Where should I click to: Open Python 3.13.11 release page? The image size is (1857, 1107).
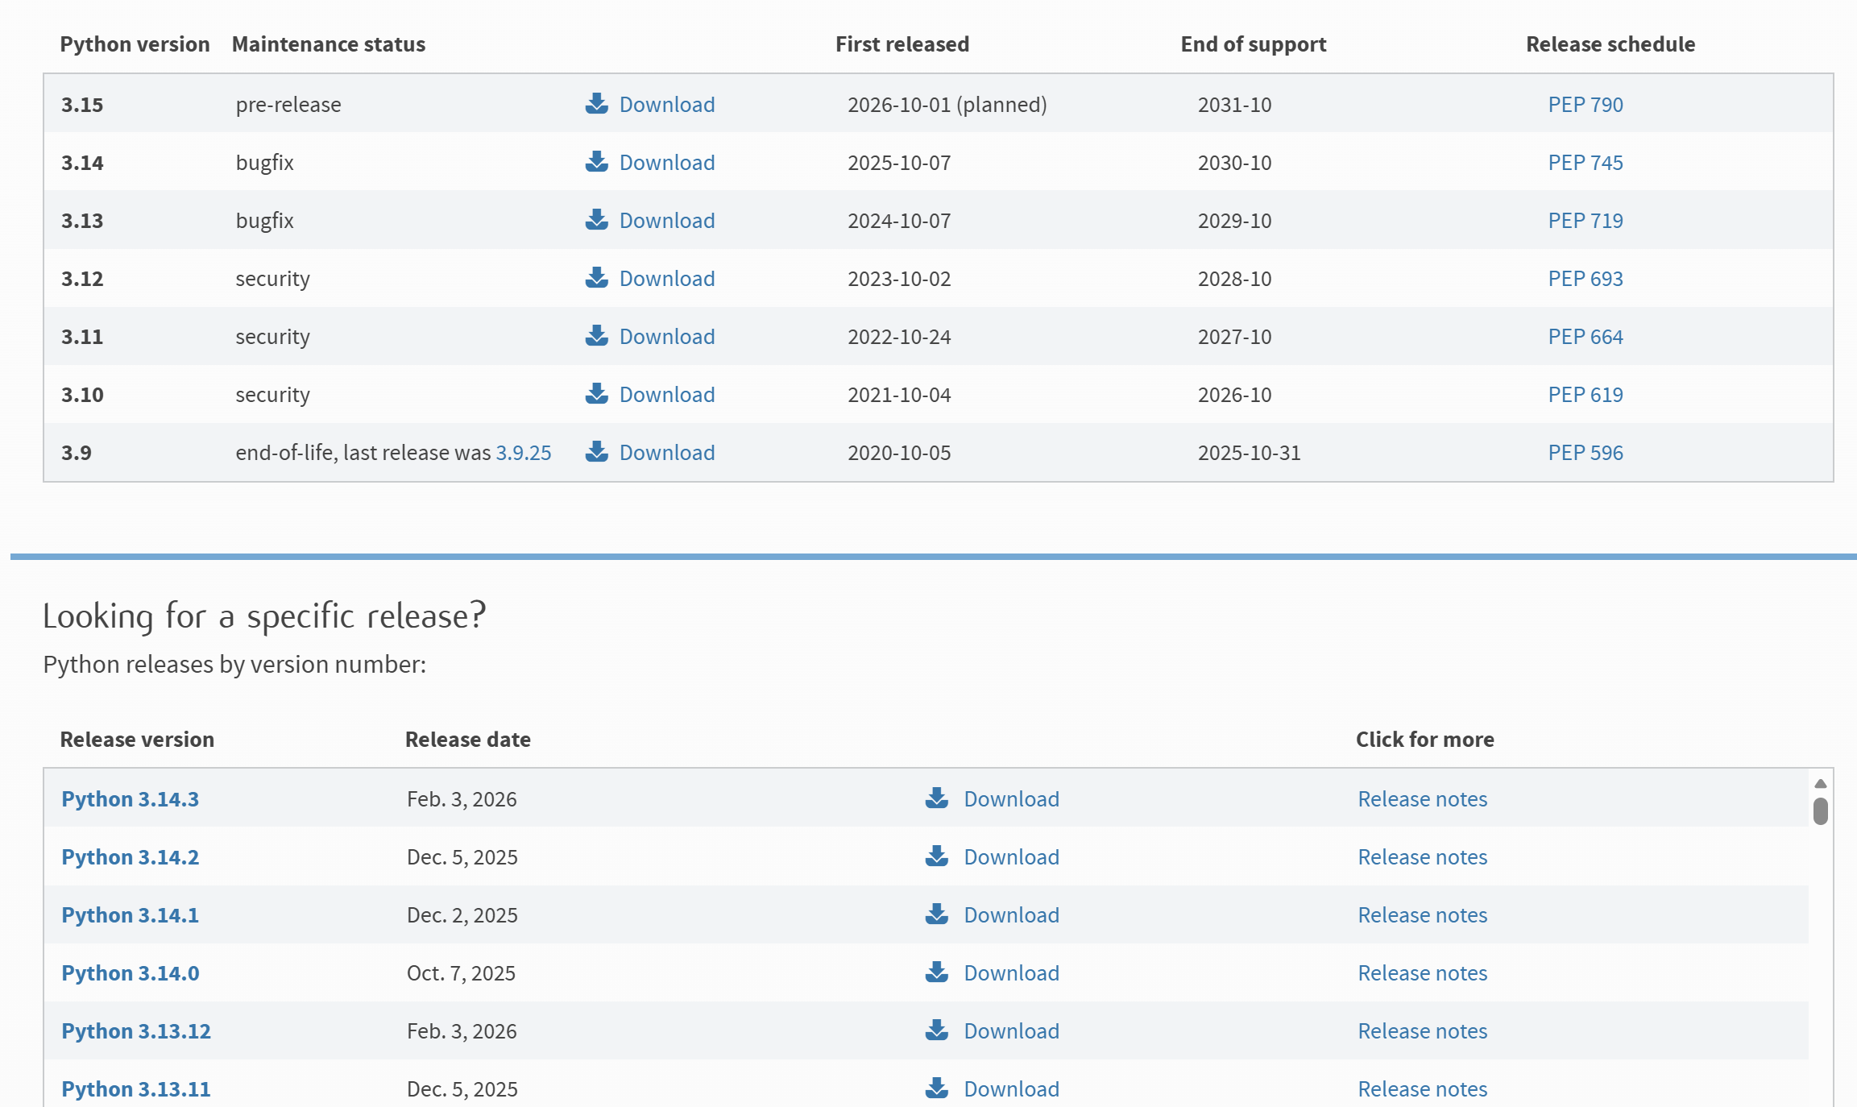(x=135, y=1089)
